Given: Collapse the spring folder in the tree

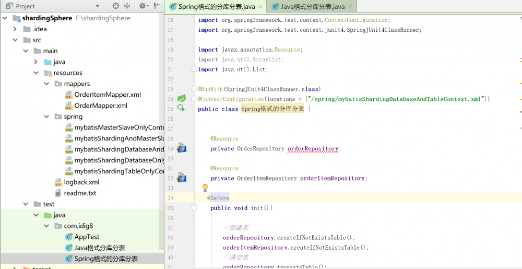Looking at the screenshot, I should tap(46, 117).
